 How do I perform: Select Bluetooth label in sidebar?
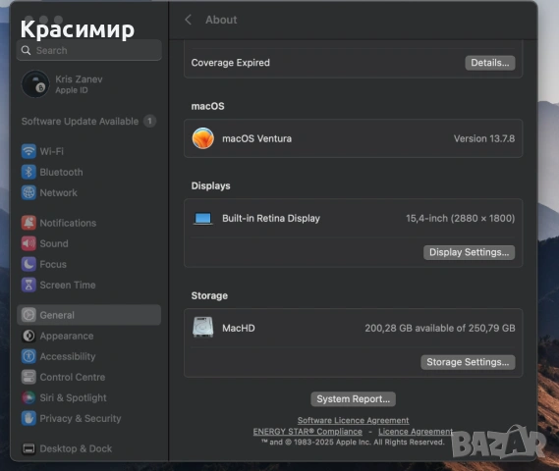click(61, 172)
